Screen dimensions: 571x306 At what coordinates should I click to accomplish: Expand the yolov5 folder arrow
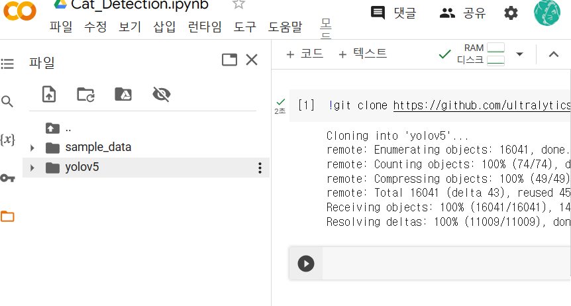(x=32, y=168)
